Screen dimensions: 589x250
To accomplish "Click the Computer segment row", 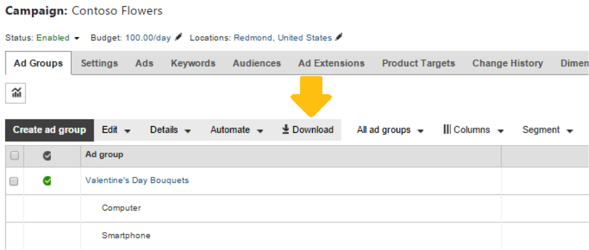I will click(x=121, y=208).
